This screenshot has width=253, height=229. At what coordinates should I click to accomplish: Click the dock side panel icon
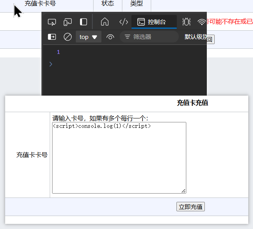(83, 22)
